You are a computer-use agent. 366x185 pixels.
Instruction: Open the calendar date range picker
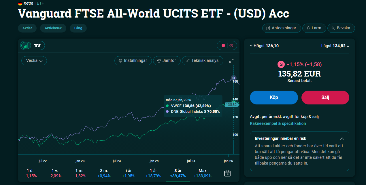pyautogui.click(x=227, y=173)
